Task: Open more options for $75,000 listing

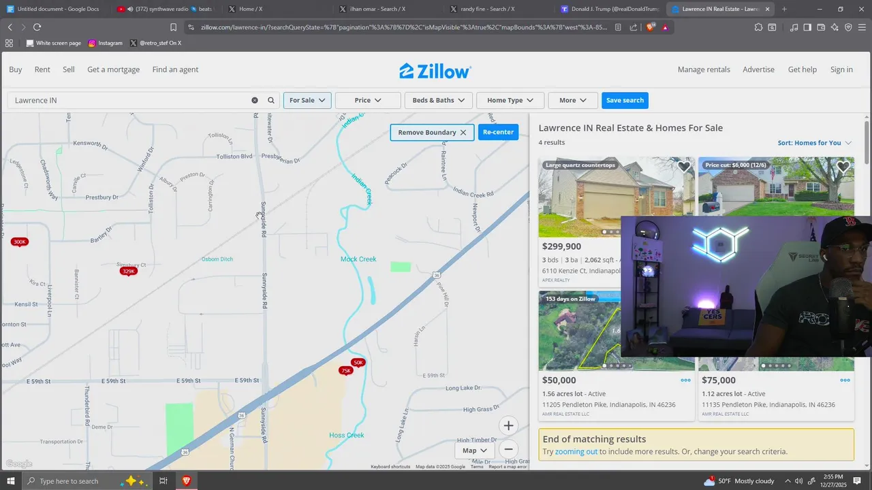Action: pos(845,380)
